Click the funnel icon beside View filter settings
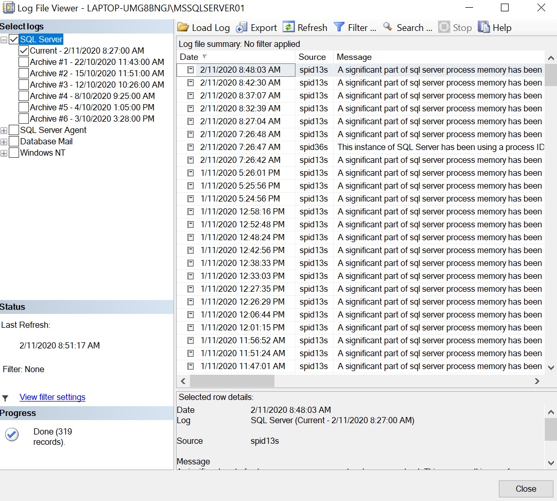Viewport: 557px width, 501px height. (x=5, y=398)
